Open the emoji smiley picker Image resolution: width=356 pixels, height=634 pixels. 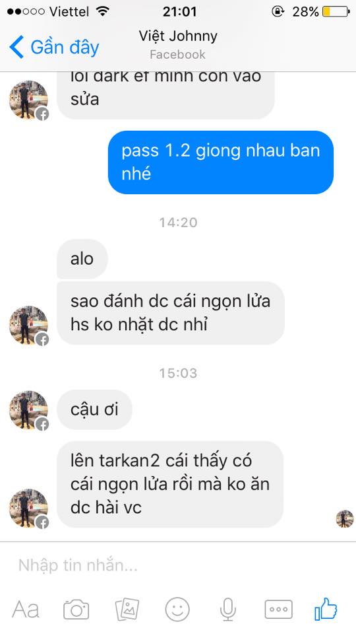(x=177, y=610)
